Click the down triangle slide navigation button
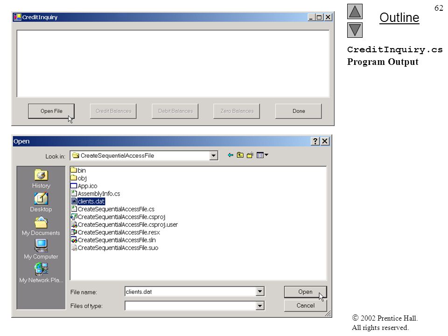This screenshot has height=336, width=448. point(355,30)
